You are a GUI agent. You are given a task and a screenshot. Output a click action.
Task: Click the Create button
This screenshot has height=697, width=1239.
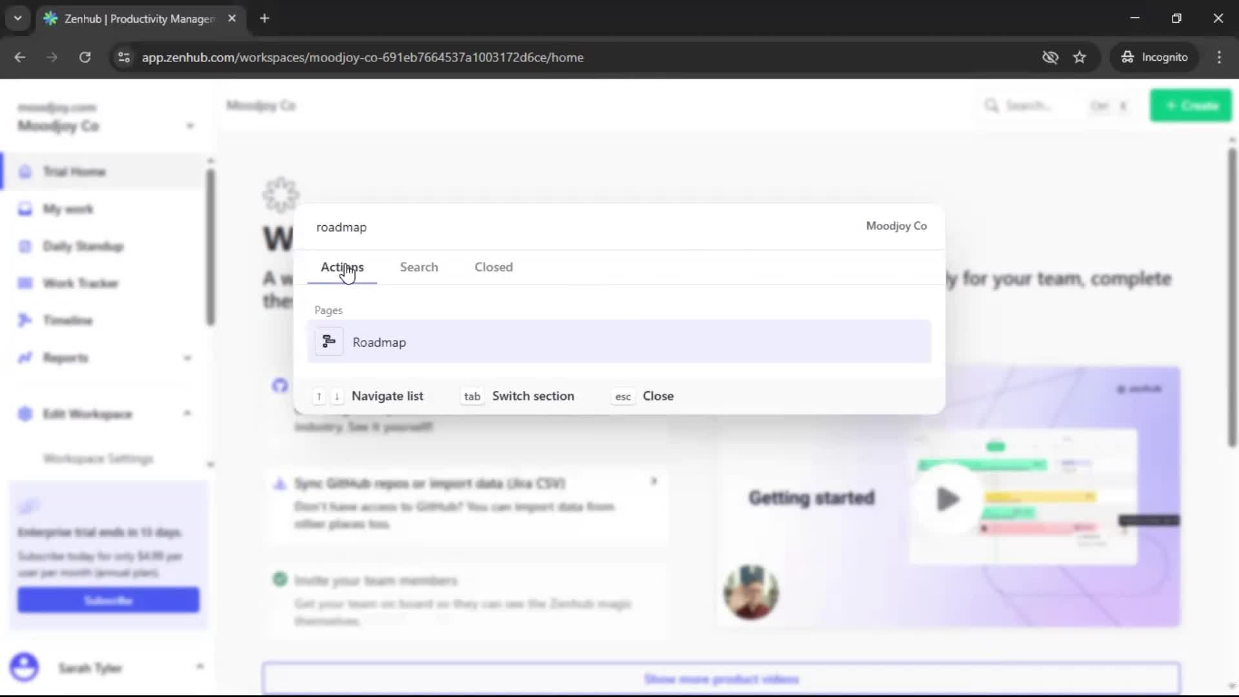click(x=1191, y=105)
